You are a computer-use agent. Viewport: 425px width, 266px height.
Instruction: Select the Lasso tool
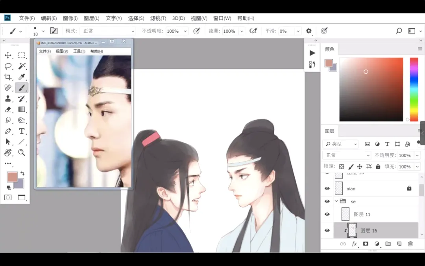tap(8, 66)
